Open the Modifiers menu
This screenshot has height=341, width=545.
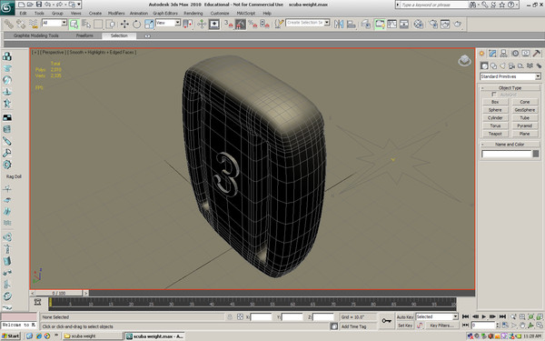pos(116,14)
